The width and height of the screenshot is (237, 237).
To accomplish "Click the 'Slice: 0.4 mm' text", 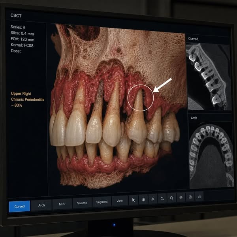I will pyautogui.click(x=22, y=33).
